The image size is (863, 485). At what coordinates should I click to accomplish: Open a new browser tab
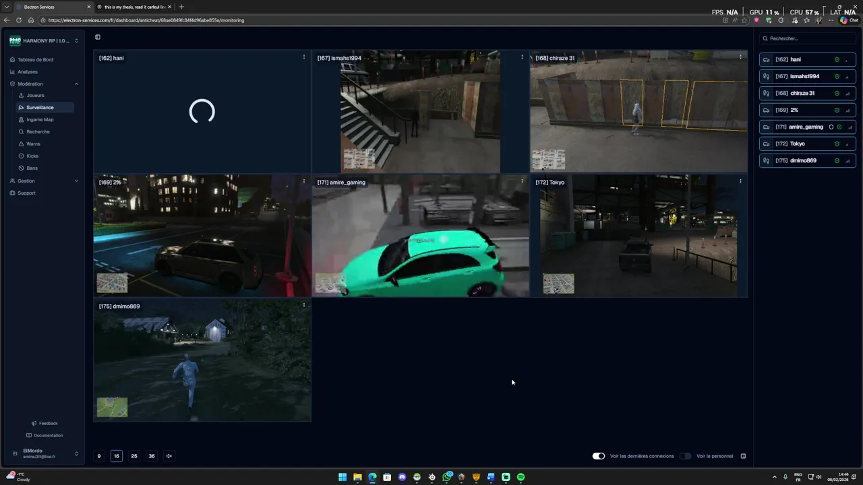pos(181,7)
